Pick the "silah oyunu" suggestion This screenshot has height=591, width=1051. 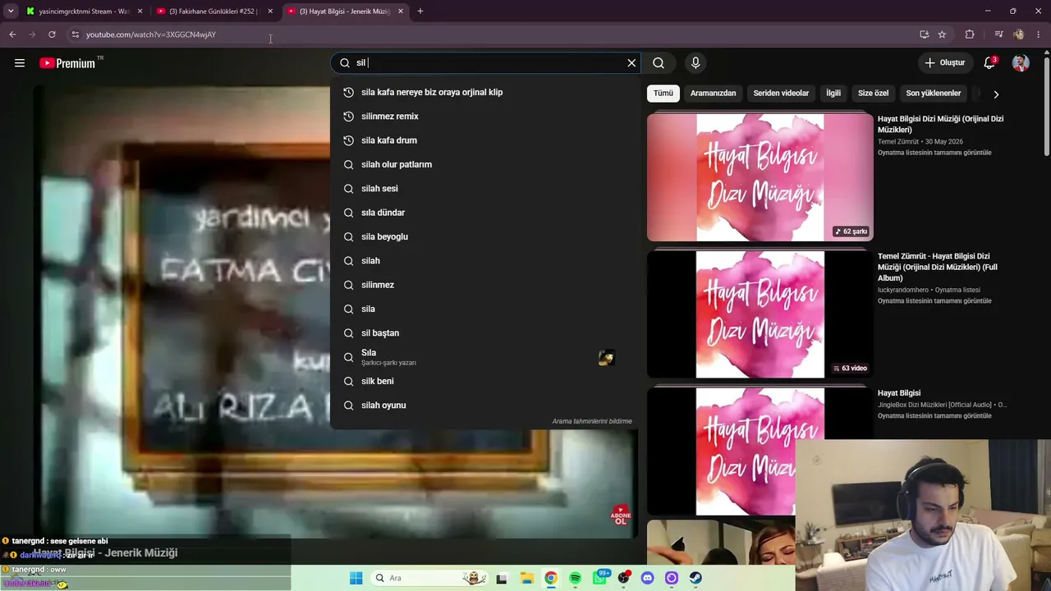[485, 405]
